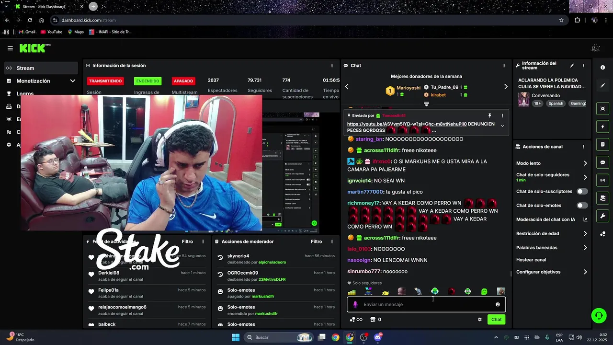Open Gmail bookmark
The image size is (613, 345).
(x=27, y=32)
